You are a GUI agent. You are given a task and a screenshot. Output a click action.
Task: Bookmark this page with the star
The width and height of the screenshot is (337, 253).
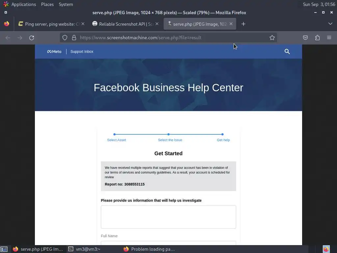[272, 38]
